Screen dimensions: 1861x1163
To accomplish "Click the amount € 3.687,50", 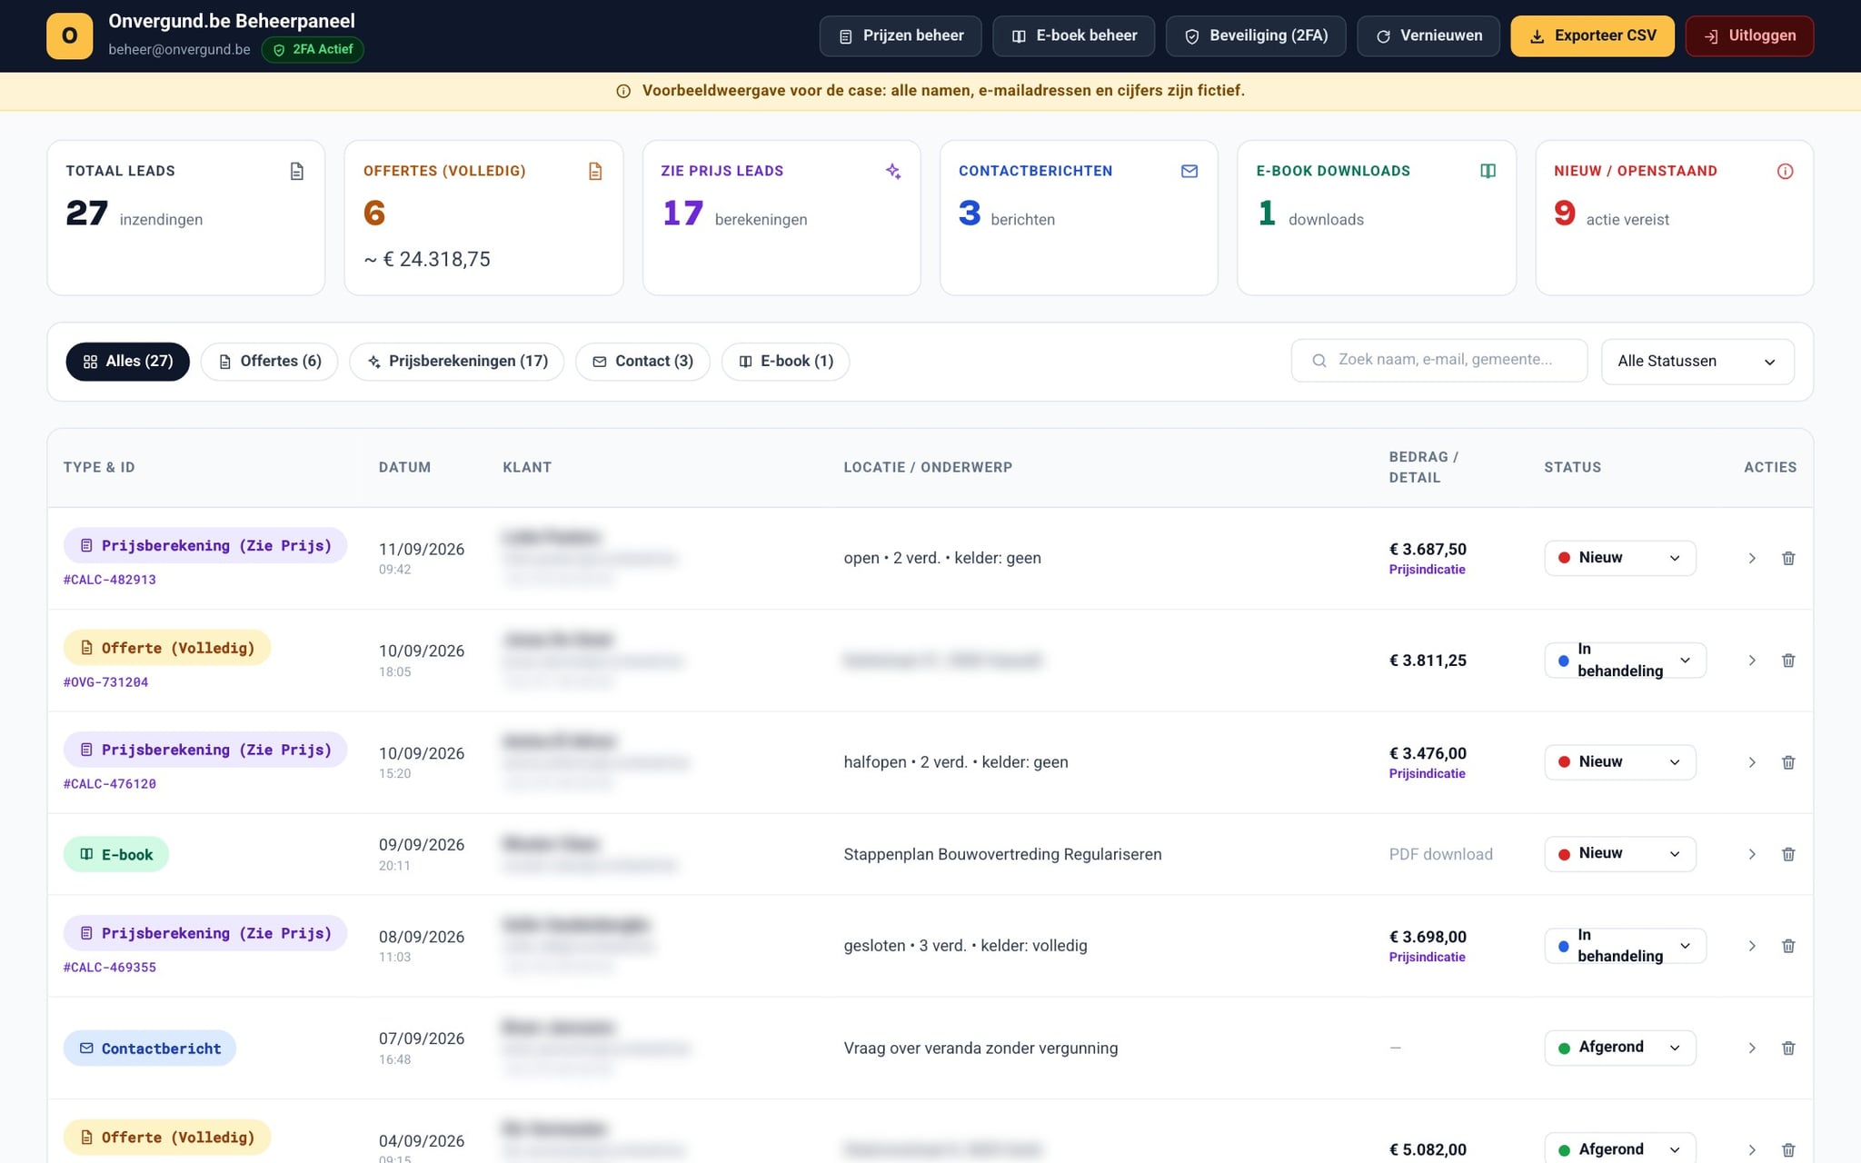I will pos(1428,549).
